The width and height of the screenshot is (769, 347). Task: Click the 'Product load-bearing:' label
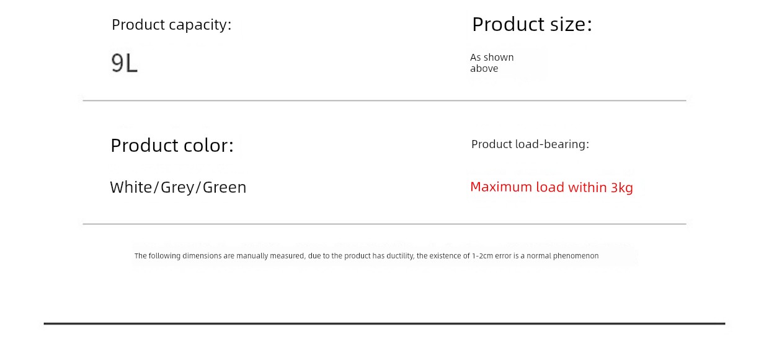[530, 144]
